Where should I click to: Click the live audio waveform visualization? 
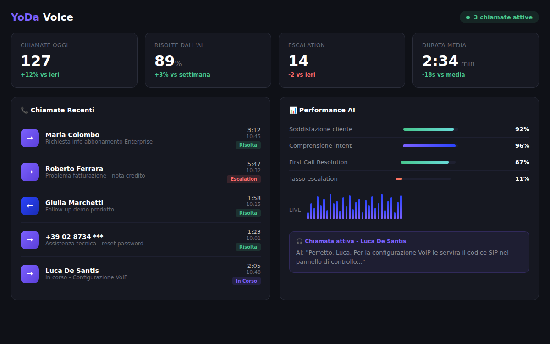tap(354, 207)
